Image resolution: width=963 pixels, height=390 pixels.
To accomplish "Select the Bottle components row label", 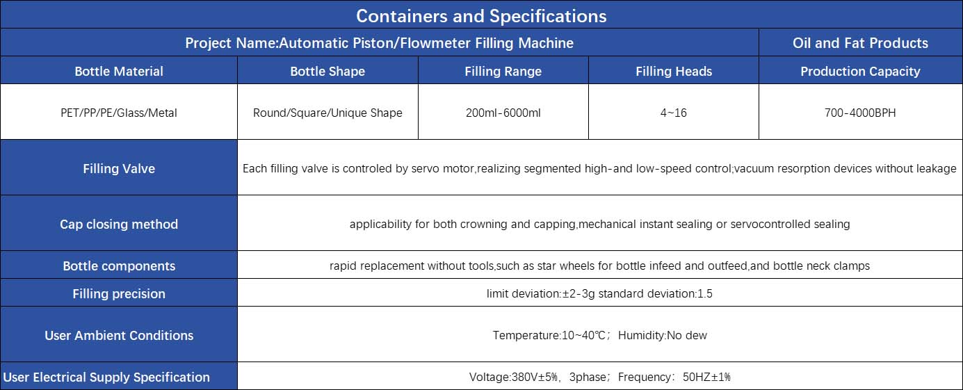I will pyautogui.click(x=119, y=265).
